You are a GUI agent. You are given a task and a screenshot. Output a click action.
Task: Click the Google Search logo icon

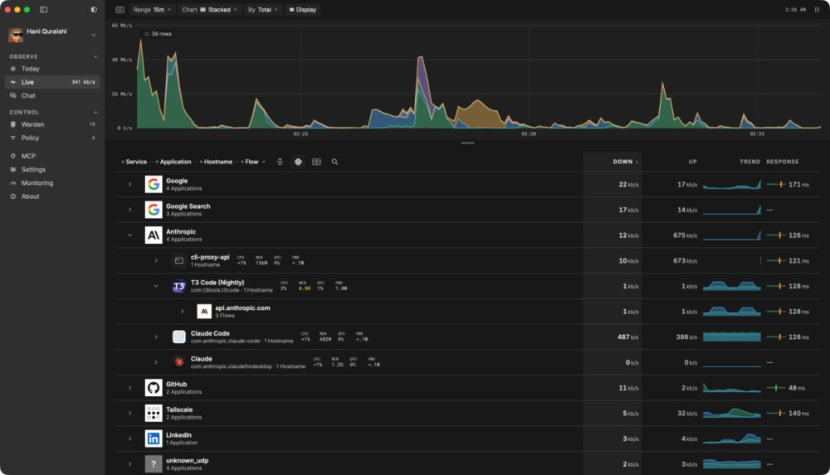click(154, 210)
